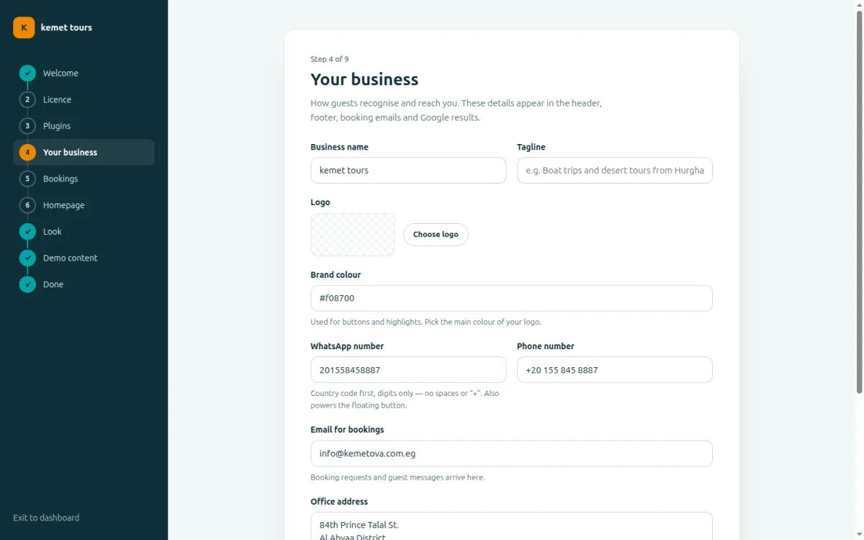Screen dimensions: 864x540
Task: Click the WhatsApp number input
Action: tap(408, 370)
